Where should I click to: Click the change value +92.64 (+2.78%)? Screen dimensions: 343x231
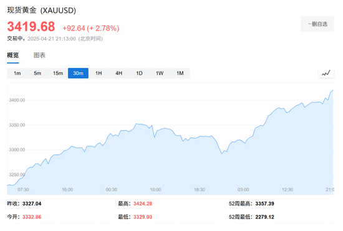pos(91,28)
